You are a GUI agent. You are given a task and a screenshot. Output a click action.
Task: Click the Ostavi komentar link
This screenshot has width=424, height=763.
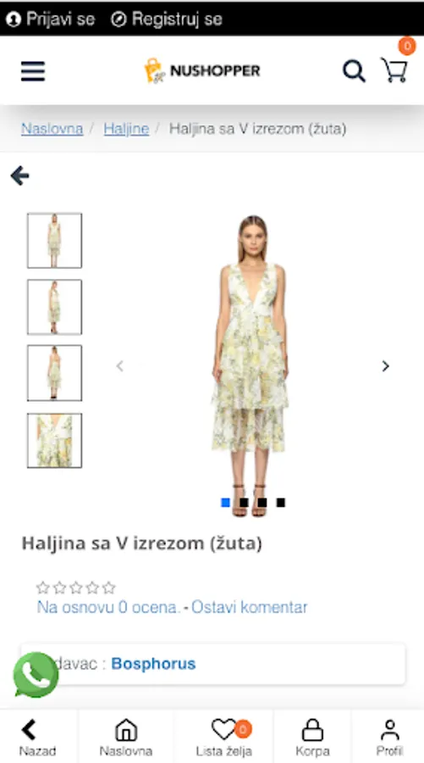coord(249,607)
